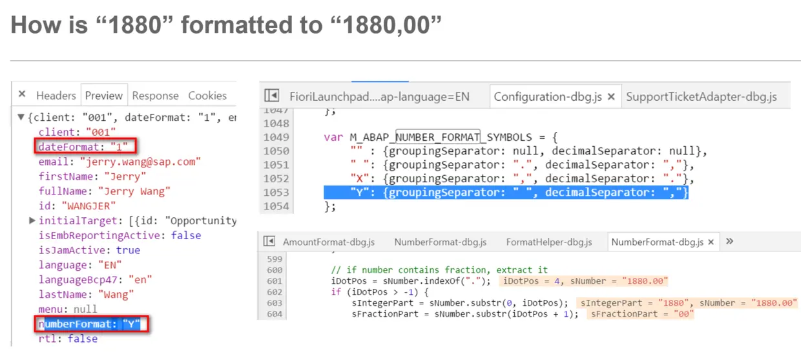The width and height of the screenshot is (801, 360).
Task: Close the network request details panel
Action: click(x=22, y=94)
